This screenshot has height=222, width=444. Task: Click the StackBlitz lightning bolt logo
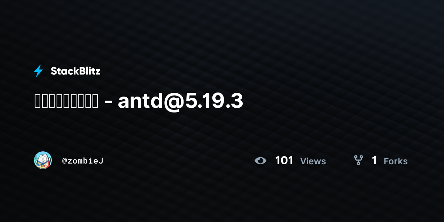coord(38,71)
